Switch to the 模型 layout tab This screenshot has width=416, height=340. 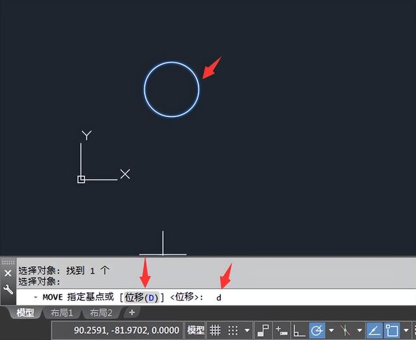pyautogui.click(x=25, y=313)
